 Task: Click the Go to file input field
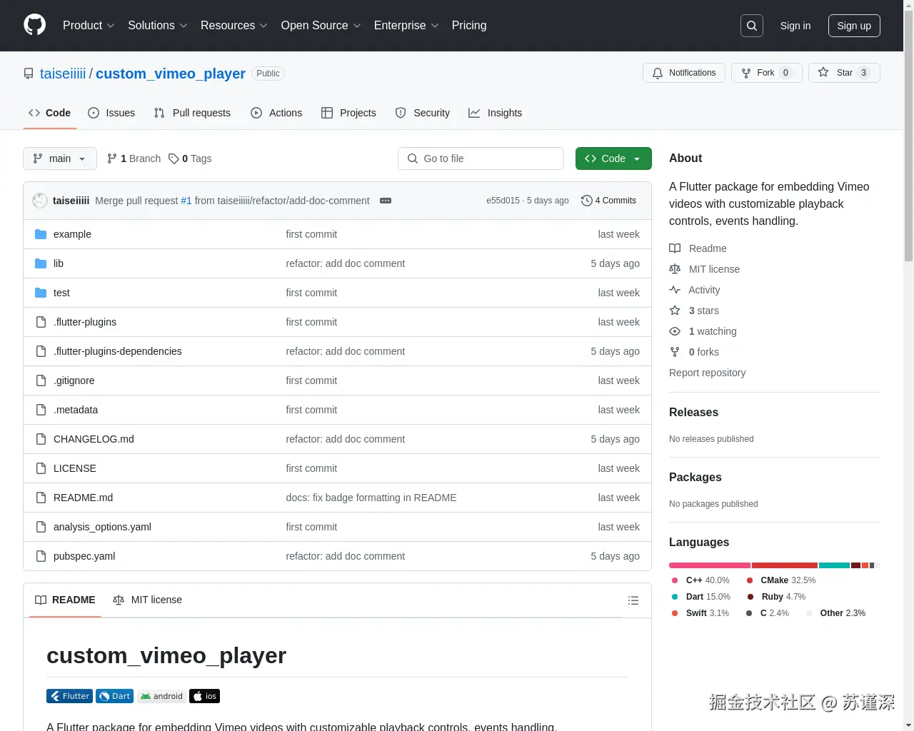point(481,158)
